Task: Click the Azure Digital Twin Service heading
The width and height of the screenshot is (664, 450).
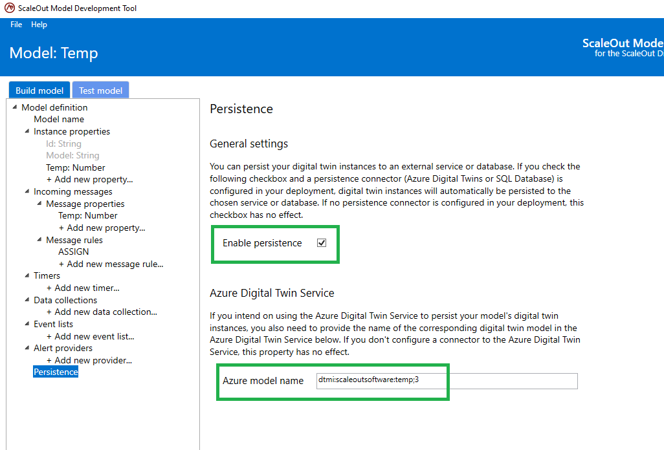Action: point(272,293)
